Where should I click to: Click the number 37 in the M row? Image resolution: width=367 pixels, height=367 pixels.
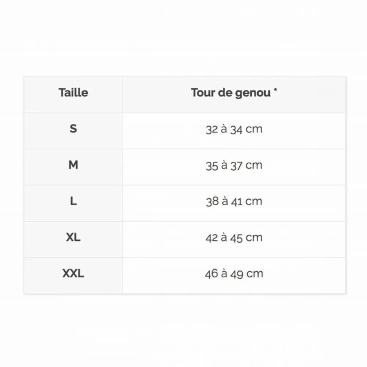(x=236, y=166)
